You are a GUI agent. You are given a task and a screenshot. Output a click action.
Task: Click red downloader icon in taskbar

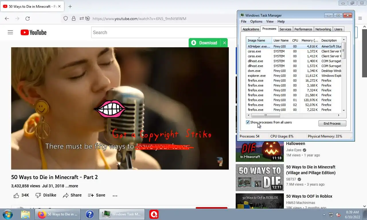click(154, 214)
